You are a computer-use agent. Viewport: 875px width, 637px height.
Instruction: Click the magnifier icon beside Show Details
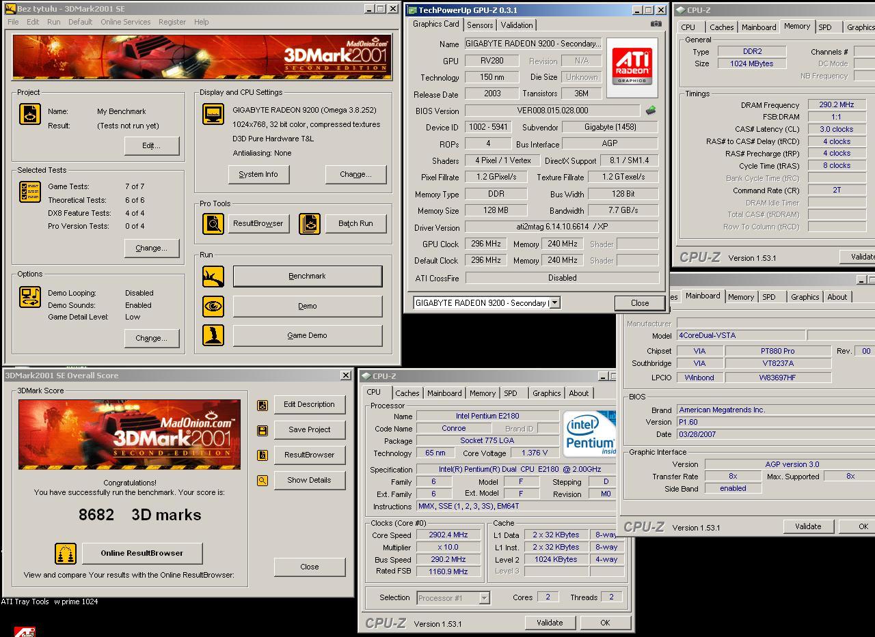coord(262,481)
